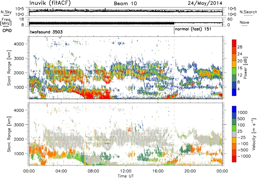Click the 'Power [dB]' colorbar title
This screenshot has width=257, height=178.
tap(245, 68)
